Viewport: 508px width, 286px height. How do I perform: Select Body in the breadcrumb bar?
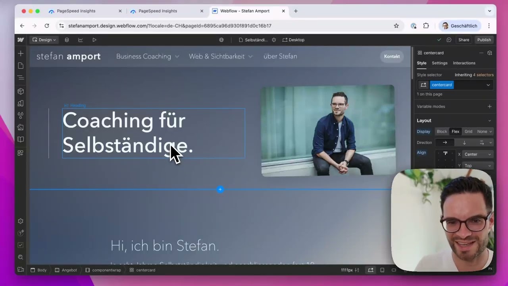click(x=38, y=270)
